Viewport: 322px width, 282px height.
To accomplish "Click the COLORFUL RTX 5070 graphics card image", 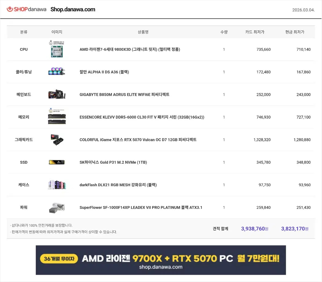I will pyautogui.click(x=57, y=140).
